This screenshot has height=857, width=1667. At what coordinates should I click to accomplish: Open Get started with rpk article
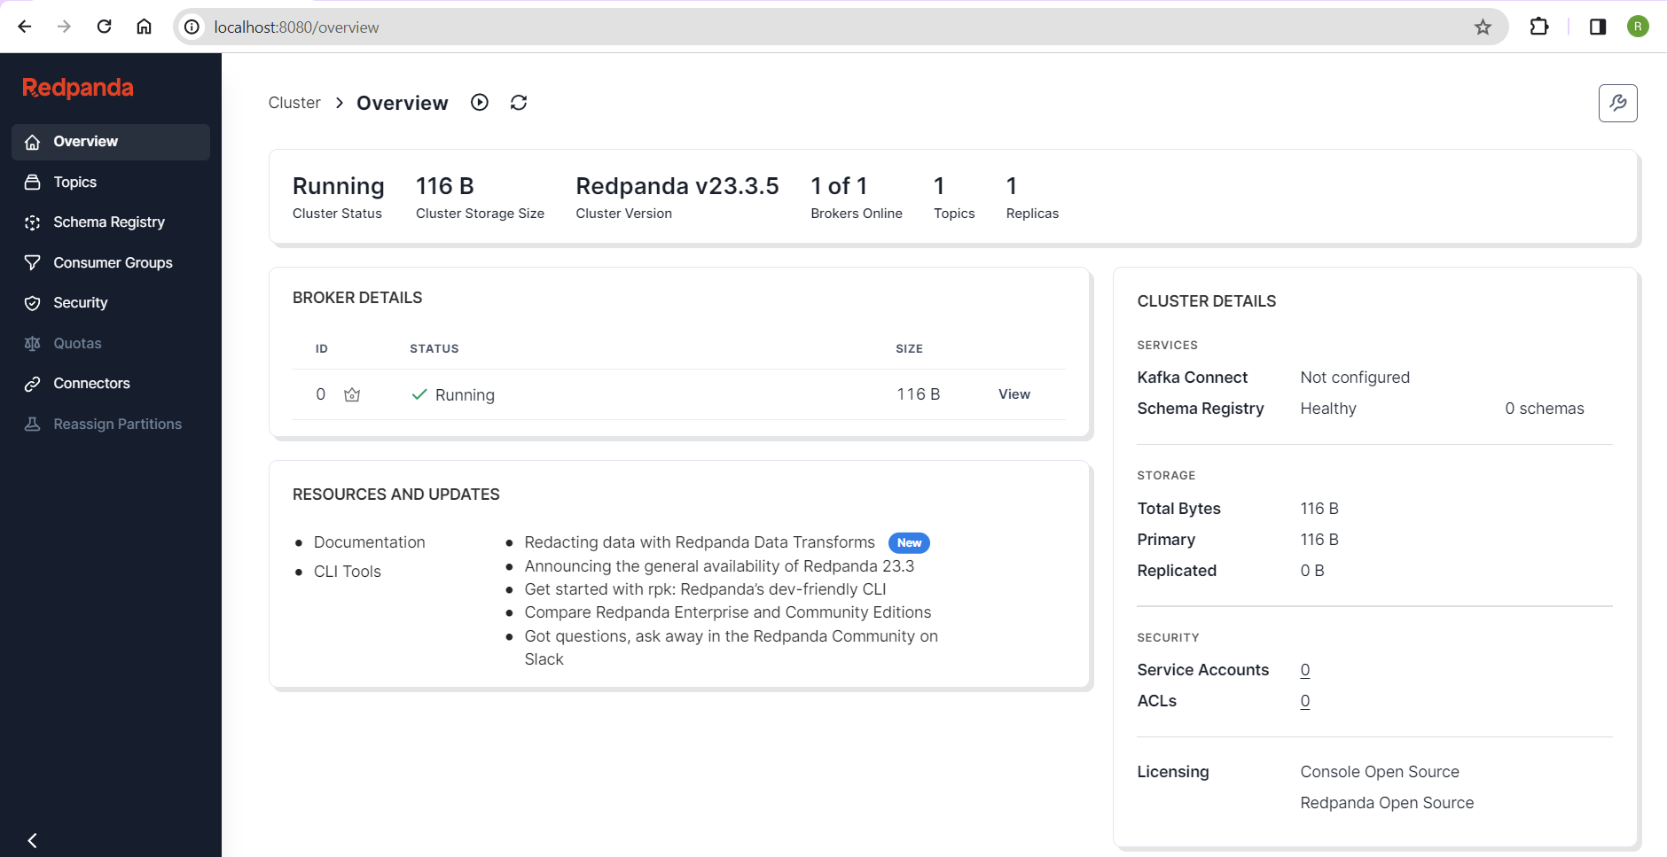pyautogui.click(x=705, y=589)
